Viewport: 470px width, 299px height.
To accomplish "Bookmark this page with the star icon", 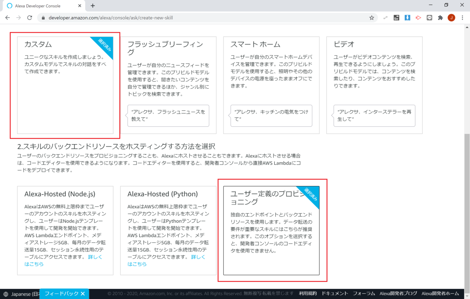I will 371,18.
